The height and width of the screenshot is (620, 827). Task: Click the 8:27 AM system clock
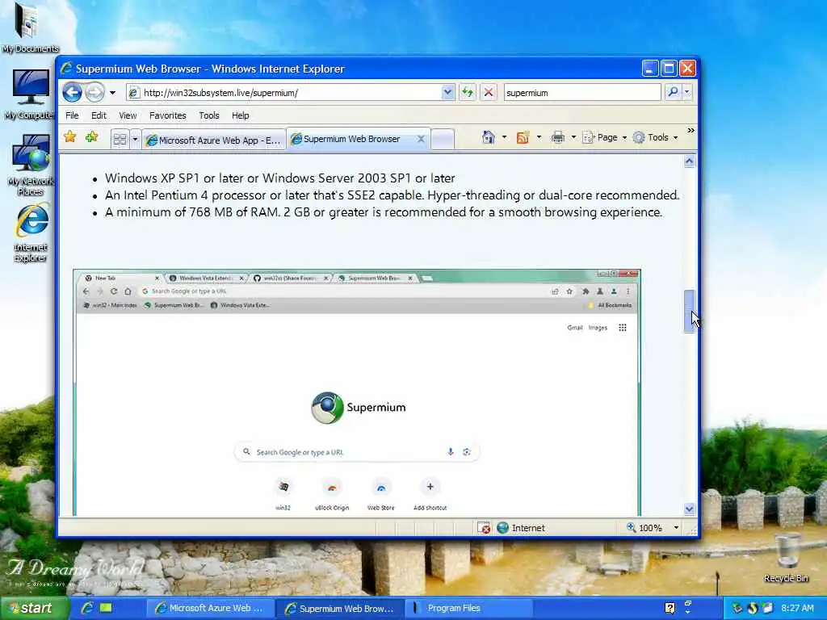[x=797, y=608]
